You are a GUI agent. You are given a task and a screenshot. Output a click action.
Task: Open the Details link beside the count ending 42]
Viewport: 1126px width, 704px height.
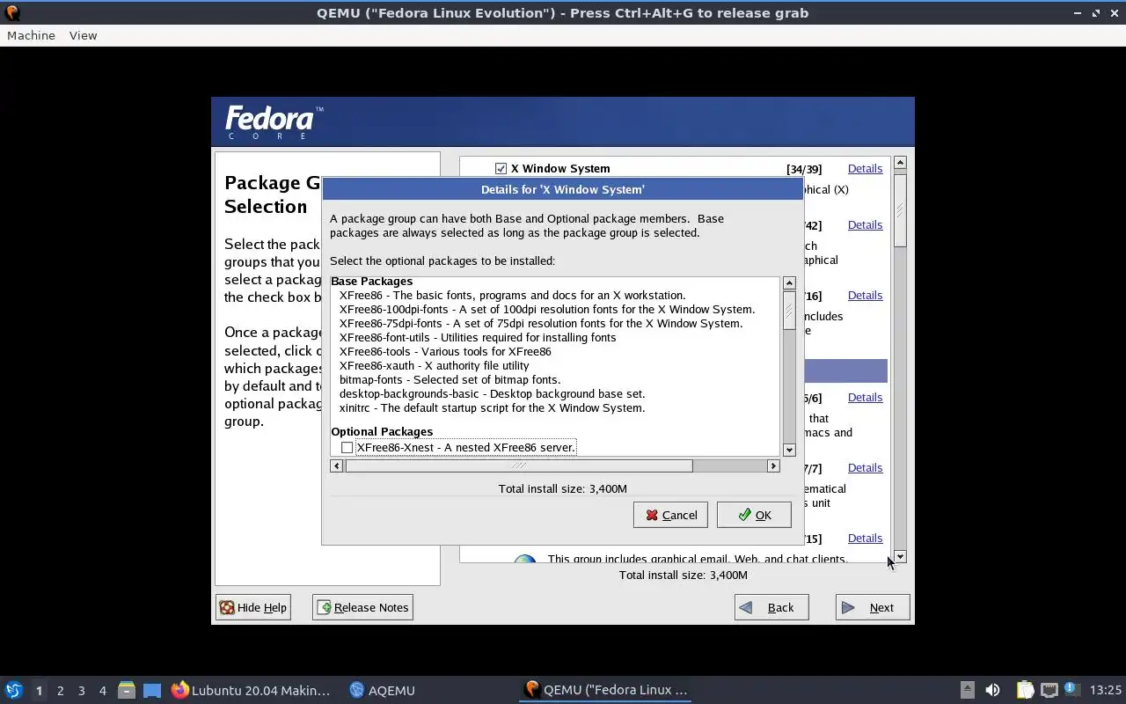tap(865, 224)
